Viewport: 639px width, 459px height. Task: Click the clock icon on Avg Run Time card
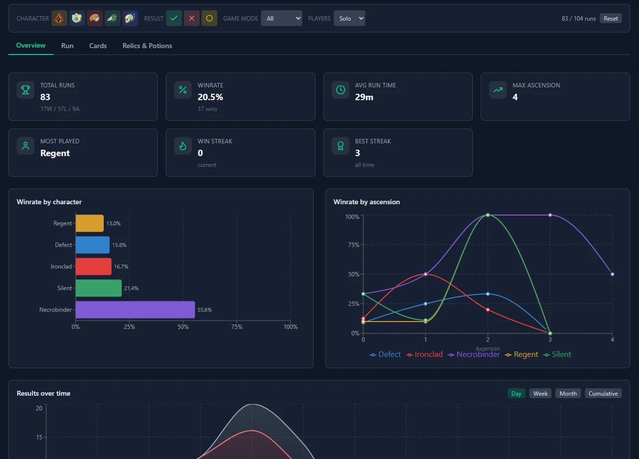pos(340,90)
